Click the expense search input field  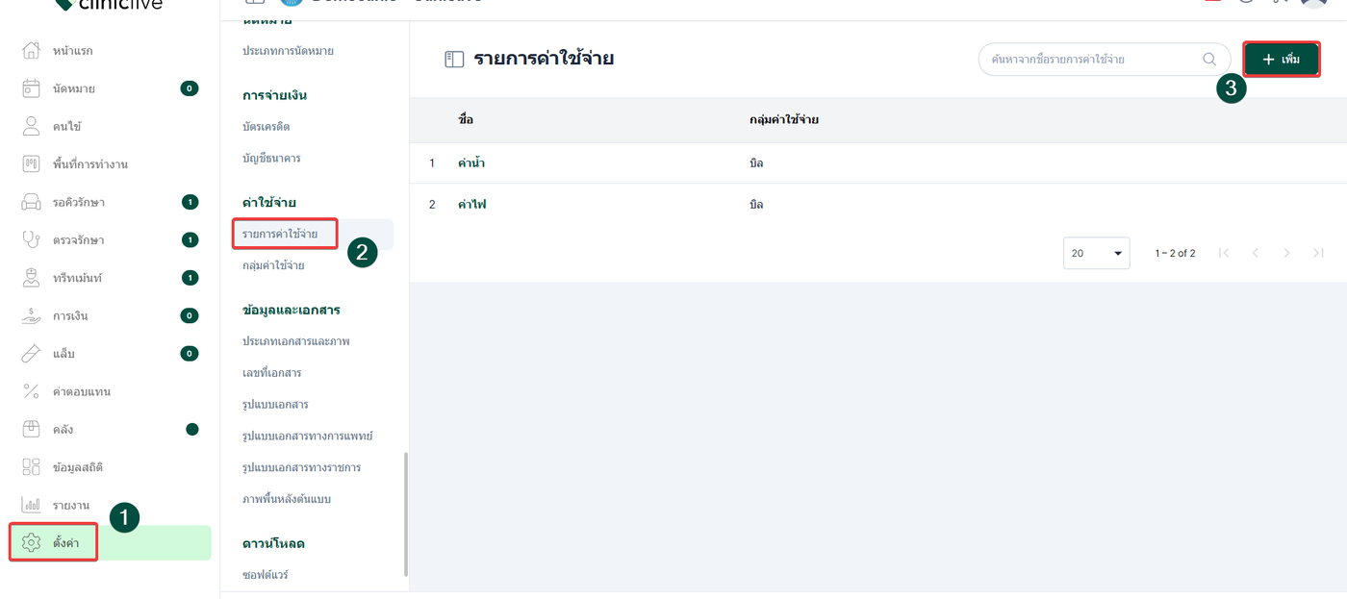(x=1092, y=59)
